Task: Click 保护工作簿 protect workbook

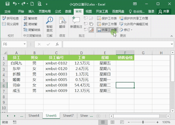Action: click(x=107, y=24)
